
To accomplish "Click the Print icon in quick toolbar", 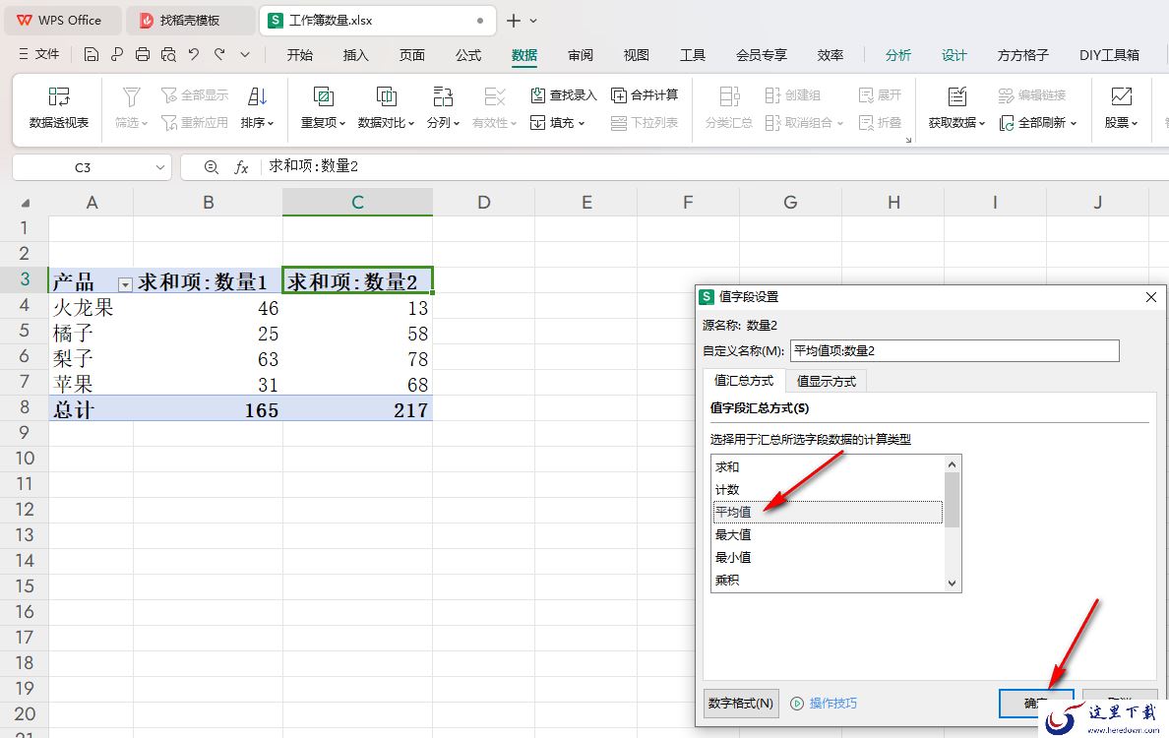I will pos(143,54).
